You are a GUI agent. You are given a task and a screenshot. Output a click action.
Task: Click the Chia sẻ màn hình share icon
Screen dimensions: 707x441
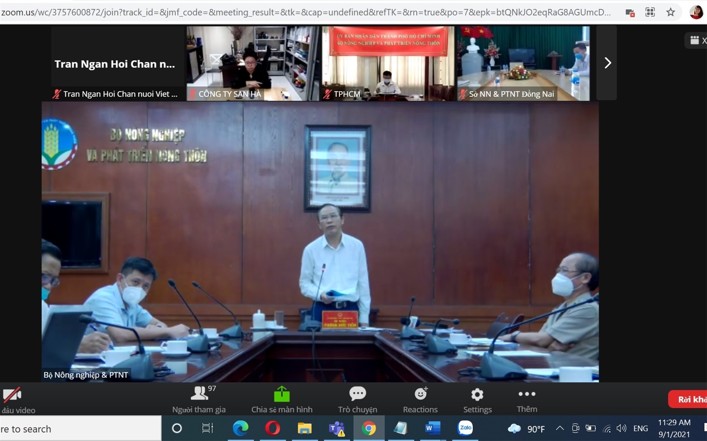[x=281, y=393]
